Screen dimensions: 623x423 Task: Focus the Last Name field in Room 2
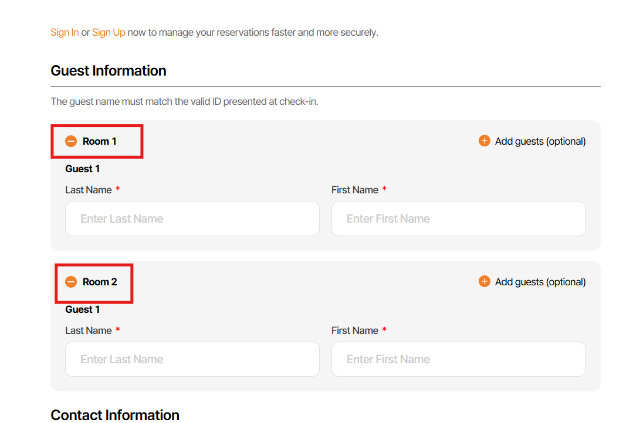[192, 359]
